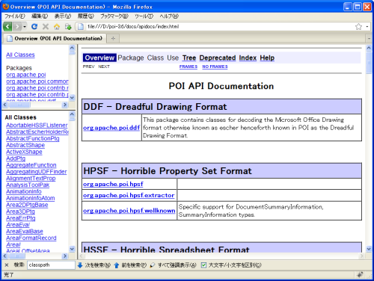Click packages frame scroll up arrow

pos(72,48)
